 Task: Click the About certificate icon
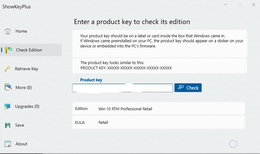click(8, 144)
